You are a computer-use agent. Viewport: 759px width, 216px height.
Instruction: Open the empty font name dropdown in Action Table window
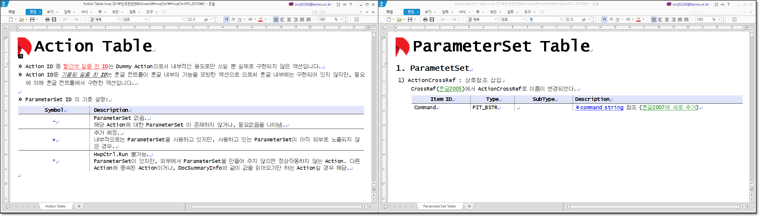click(167, 19)
